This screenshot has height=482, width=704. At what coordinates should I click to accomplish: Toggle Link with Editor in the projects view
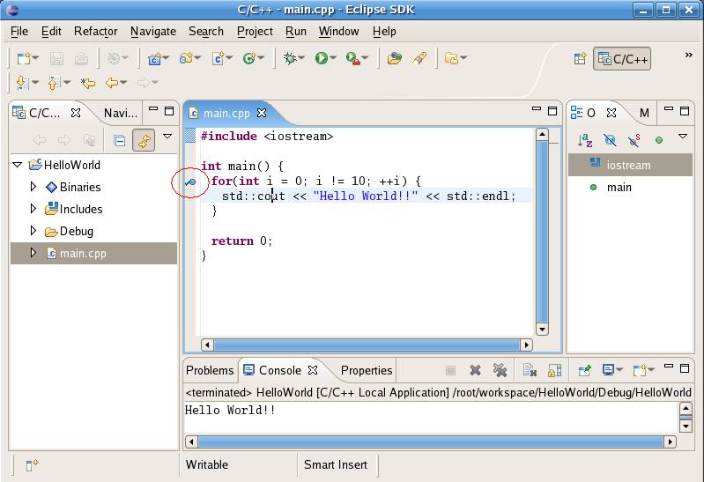tap(144, 140)
